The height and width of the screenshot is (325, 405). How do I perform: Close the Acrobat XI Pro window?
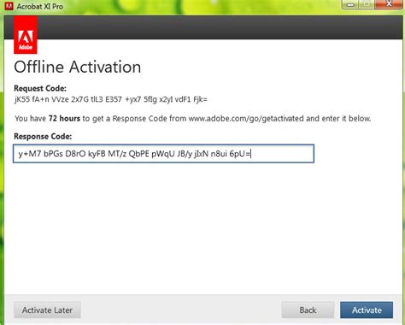click(x=390, y=4)
